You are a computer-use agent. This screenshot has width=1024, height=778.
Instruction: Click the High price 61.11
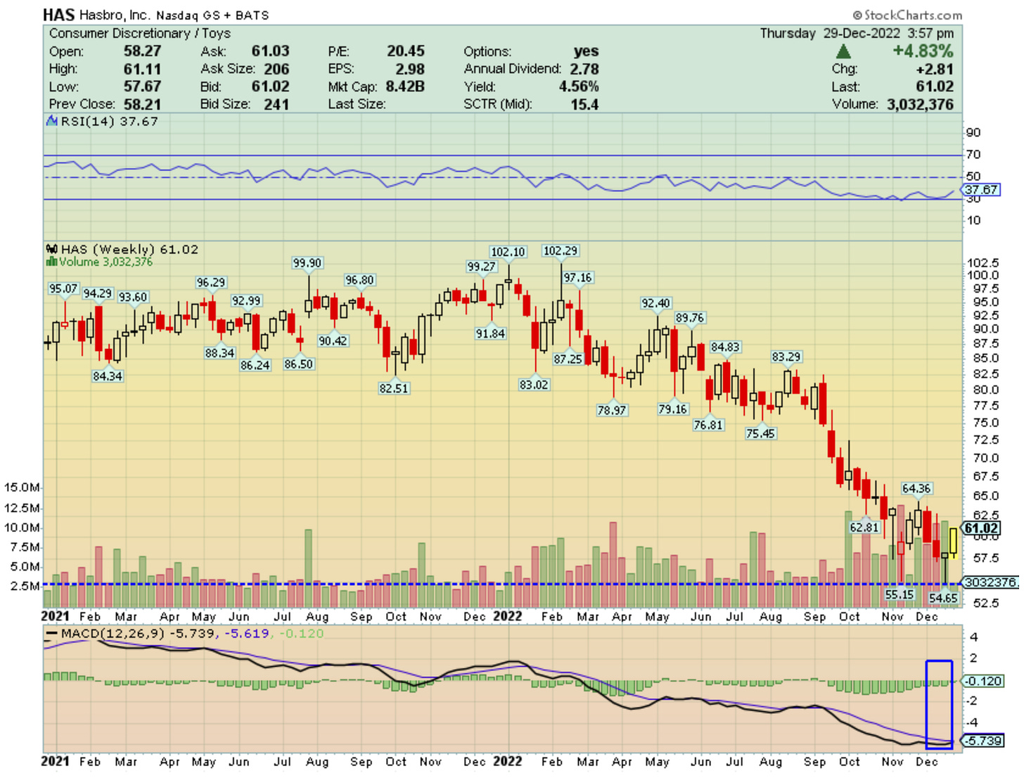[143, 69]
